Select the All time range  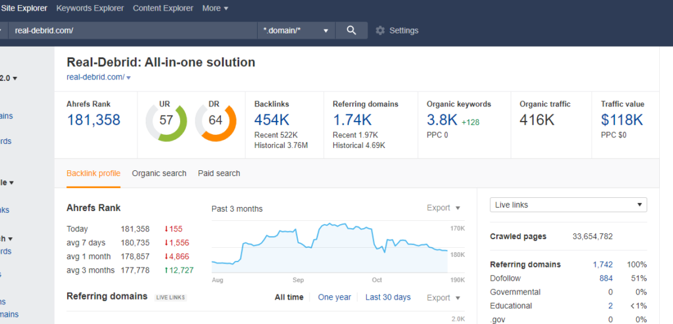tap(289, 298)
